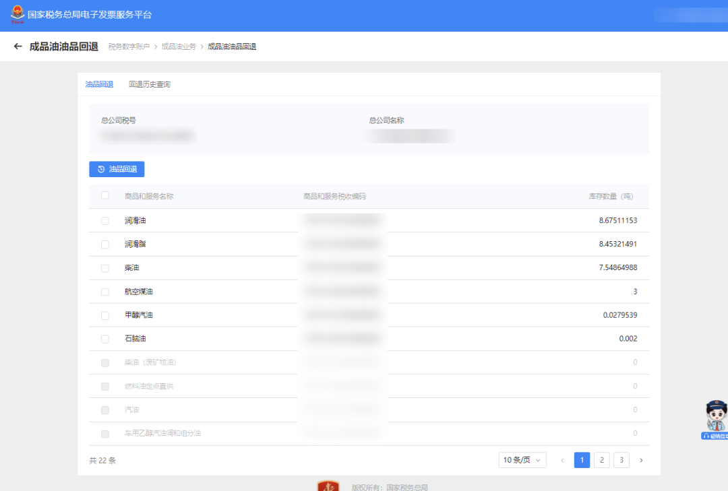Check the 航空煤油 row checkbox
The height and width of the screenshot is (491, 728).
(x=105, y=292)
